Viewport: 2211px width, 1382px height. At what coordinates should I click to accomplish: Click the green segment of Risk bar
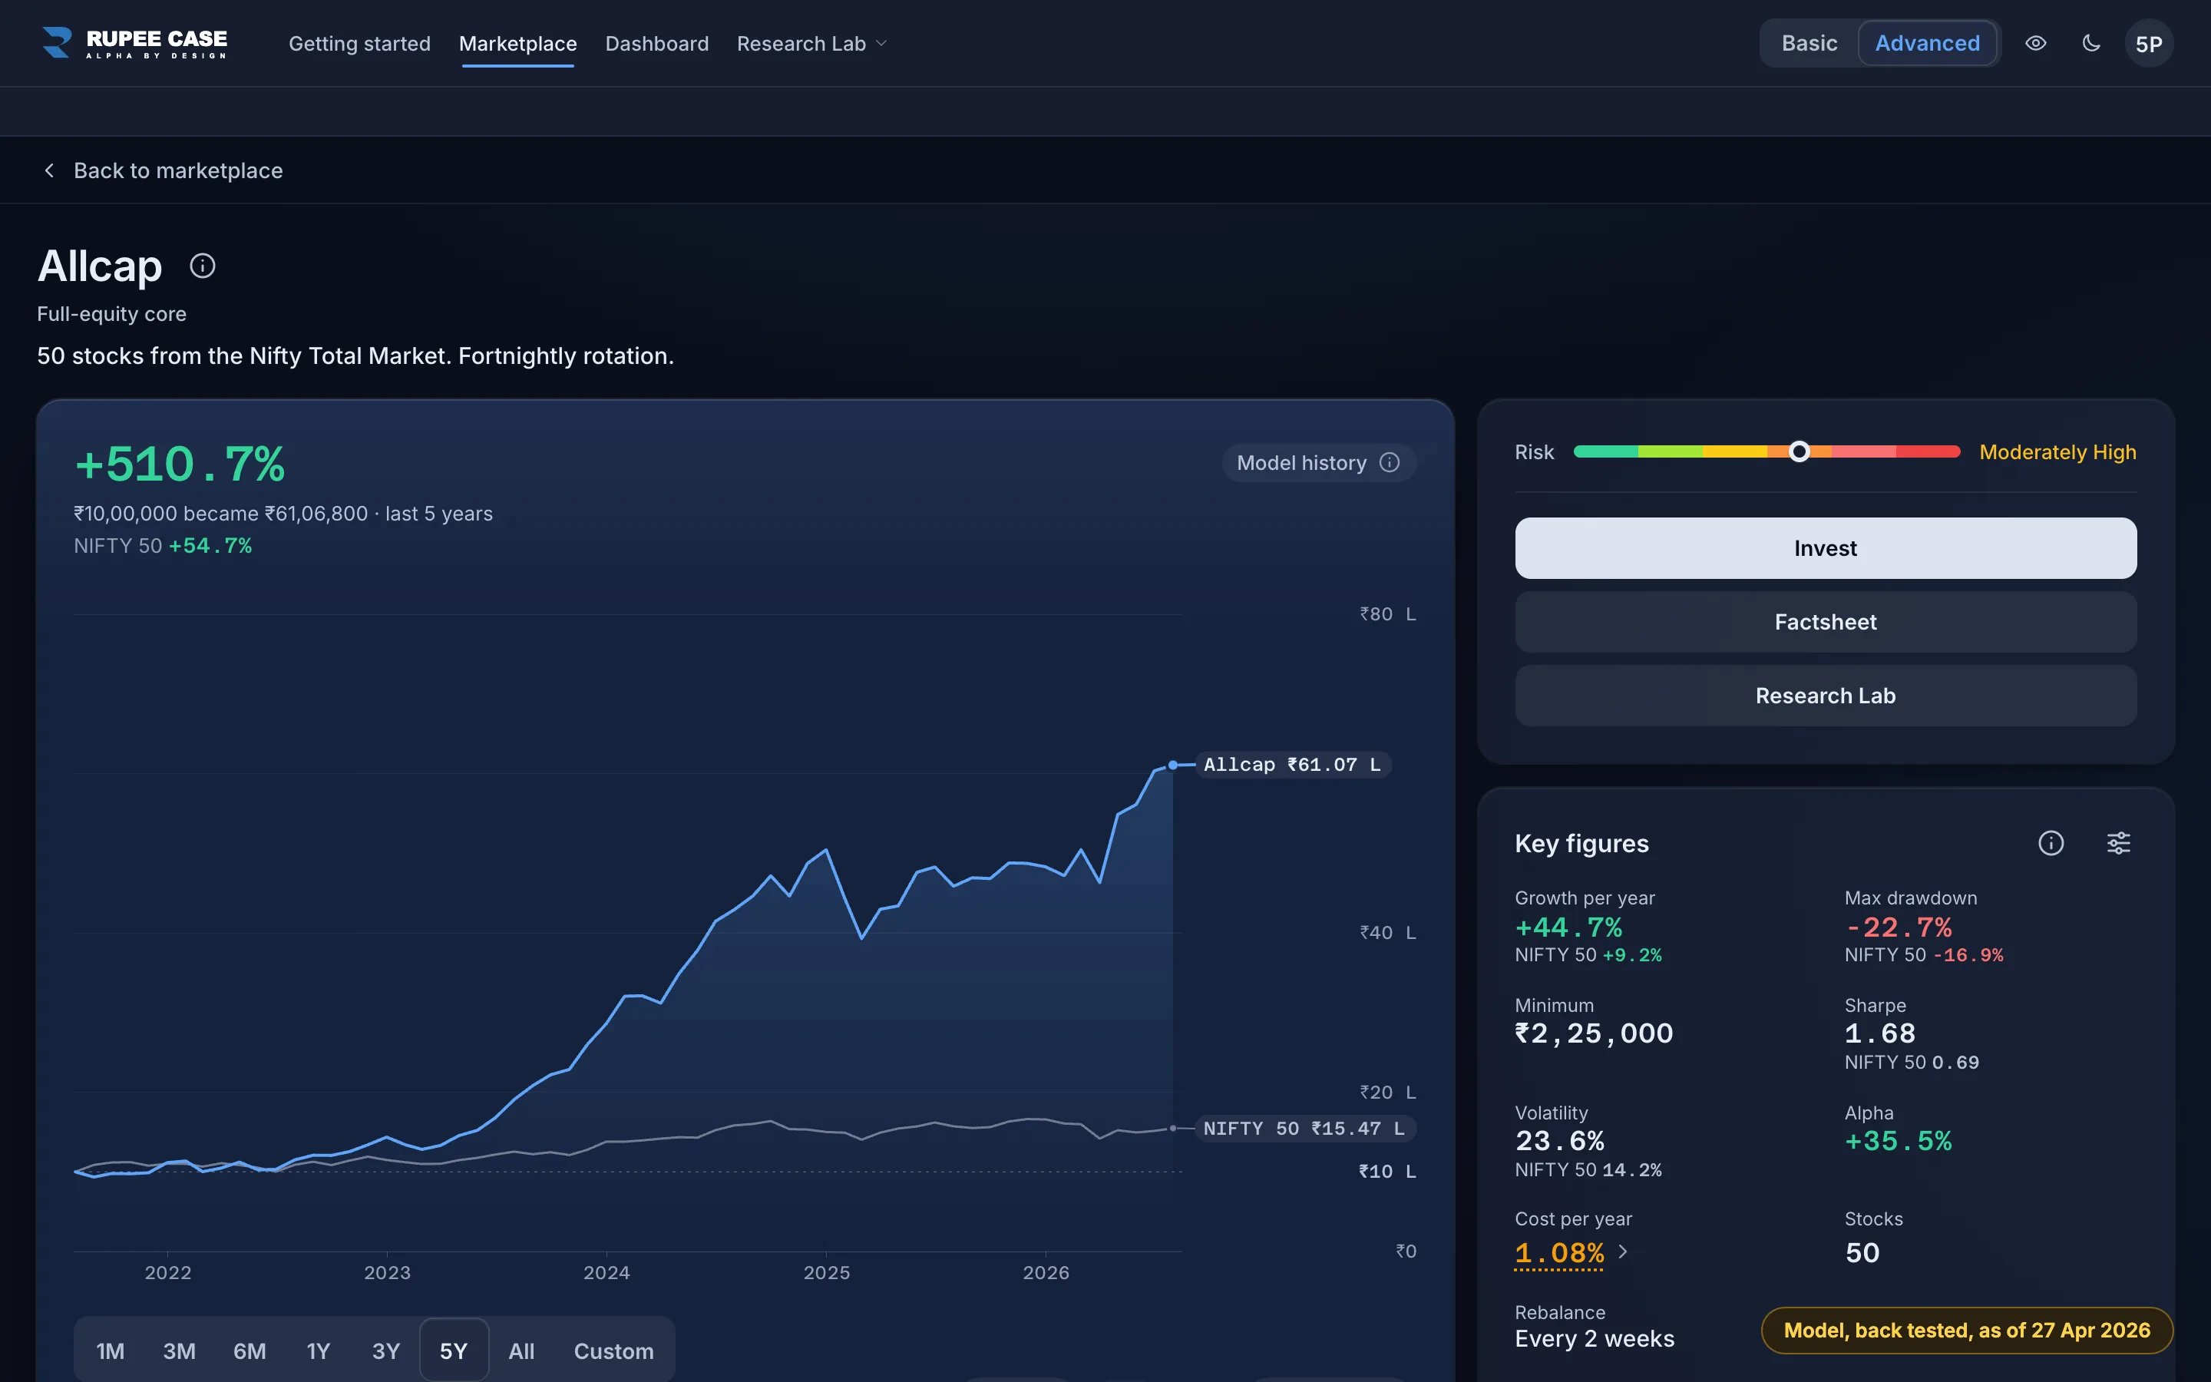click(1606, 451)
